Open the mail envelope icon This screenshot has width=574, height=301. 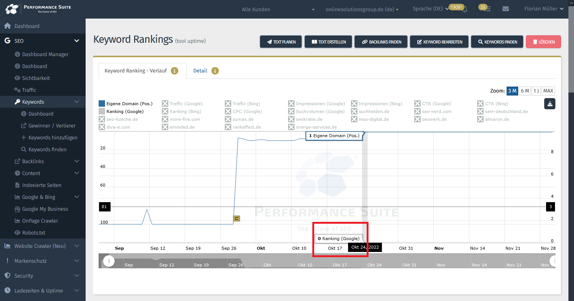click(x=506, y=9)
